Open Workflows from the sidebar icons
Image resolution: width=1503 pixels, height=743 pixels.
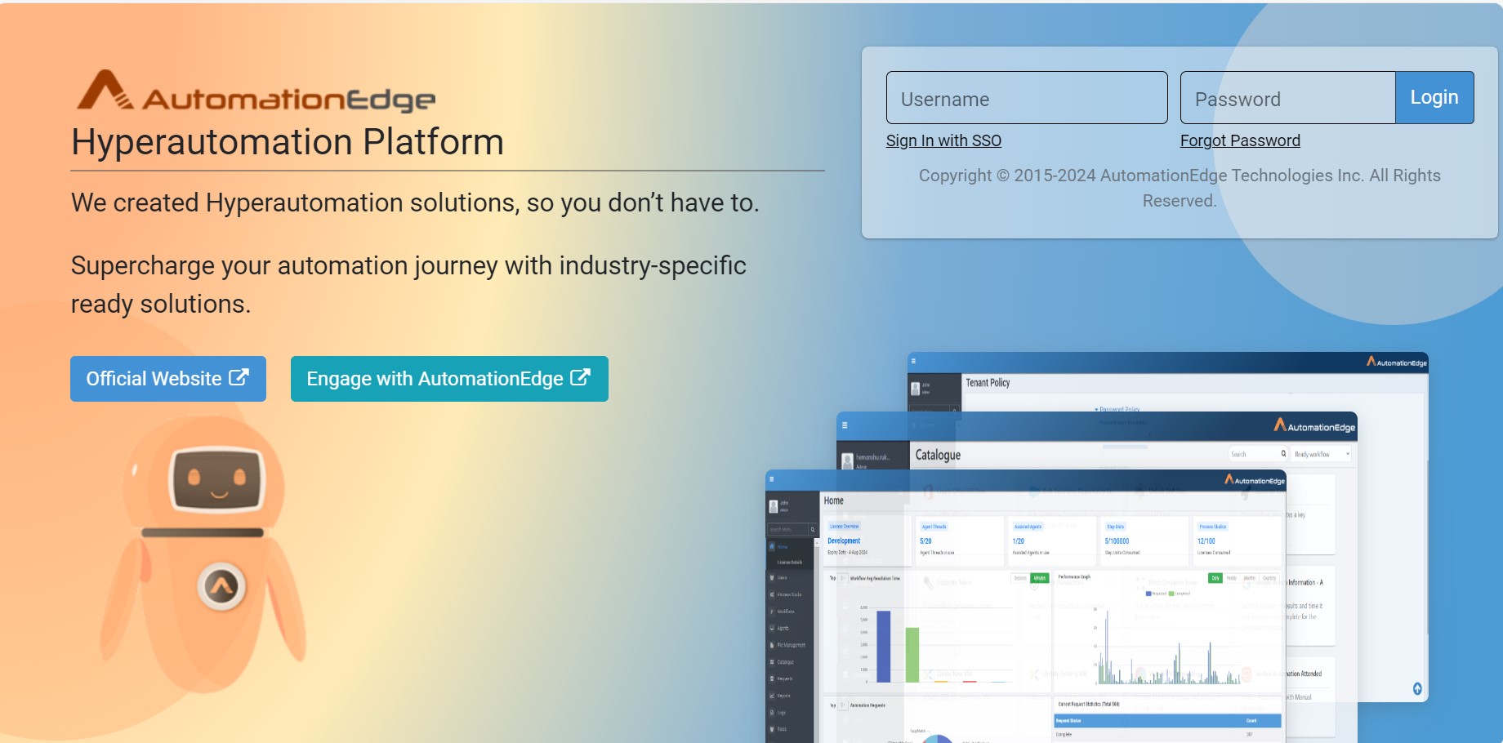784,611
